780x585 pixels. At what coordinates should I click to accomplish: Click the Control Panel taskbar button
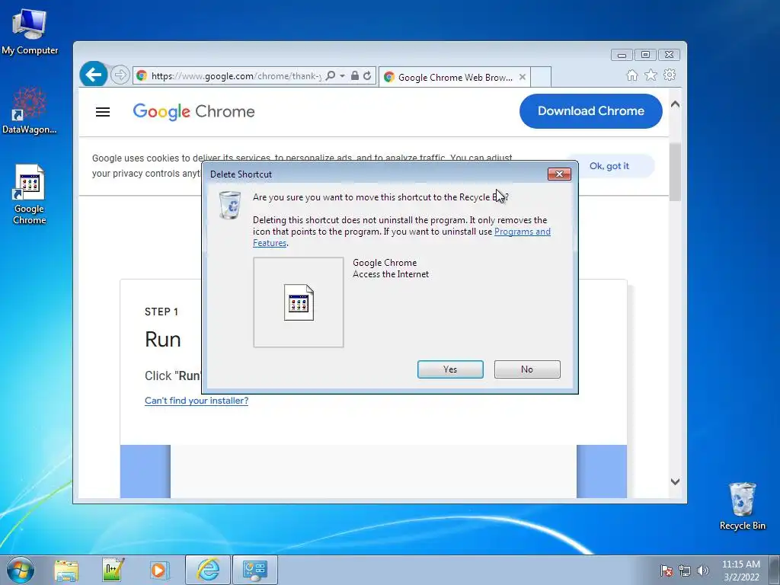tap(254, 570)
